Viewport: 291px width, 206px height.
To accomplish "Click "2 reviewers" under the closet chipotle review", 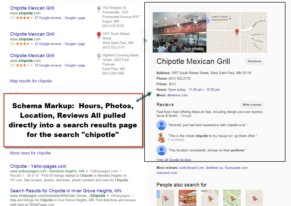I will click(x=176, y=140).
